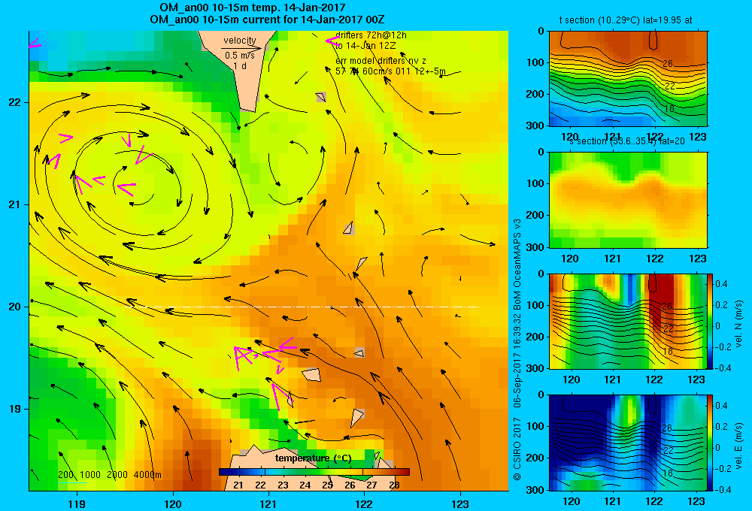Open the salinity section panel
Viewport: 752px width, 511px height.
[628, 200]
